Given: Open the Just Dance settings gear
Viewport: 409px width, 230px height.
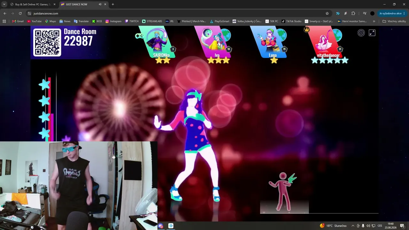Looking at the screenshot, I should pos(361,33).
